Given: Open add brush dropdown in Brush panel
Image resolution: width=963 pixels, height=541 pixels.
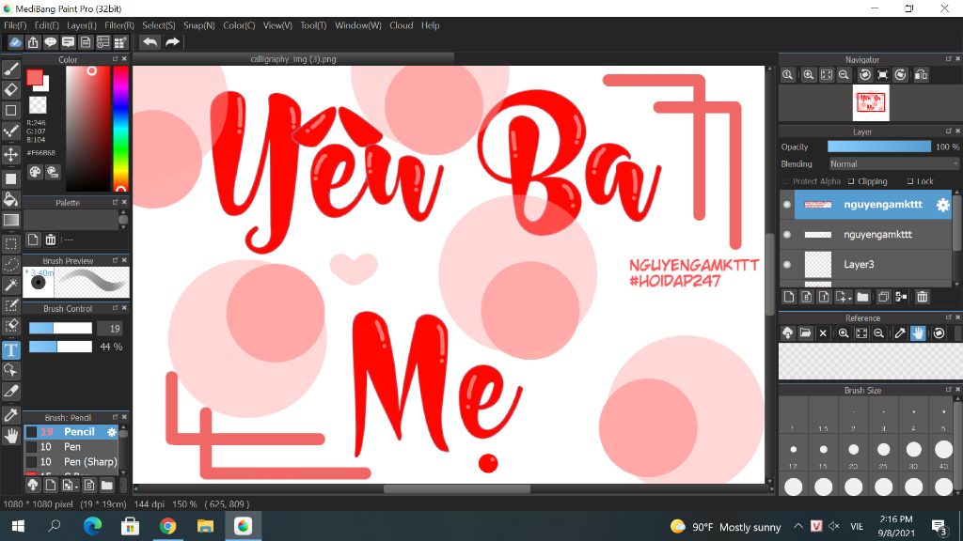Looking at the screenshot, I should (70, 486).
